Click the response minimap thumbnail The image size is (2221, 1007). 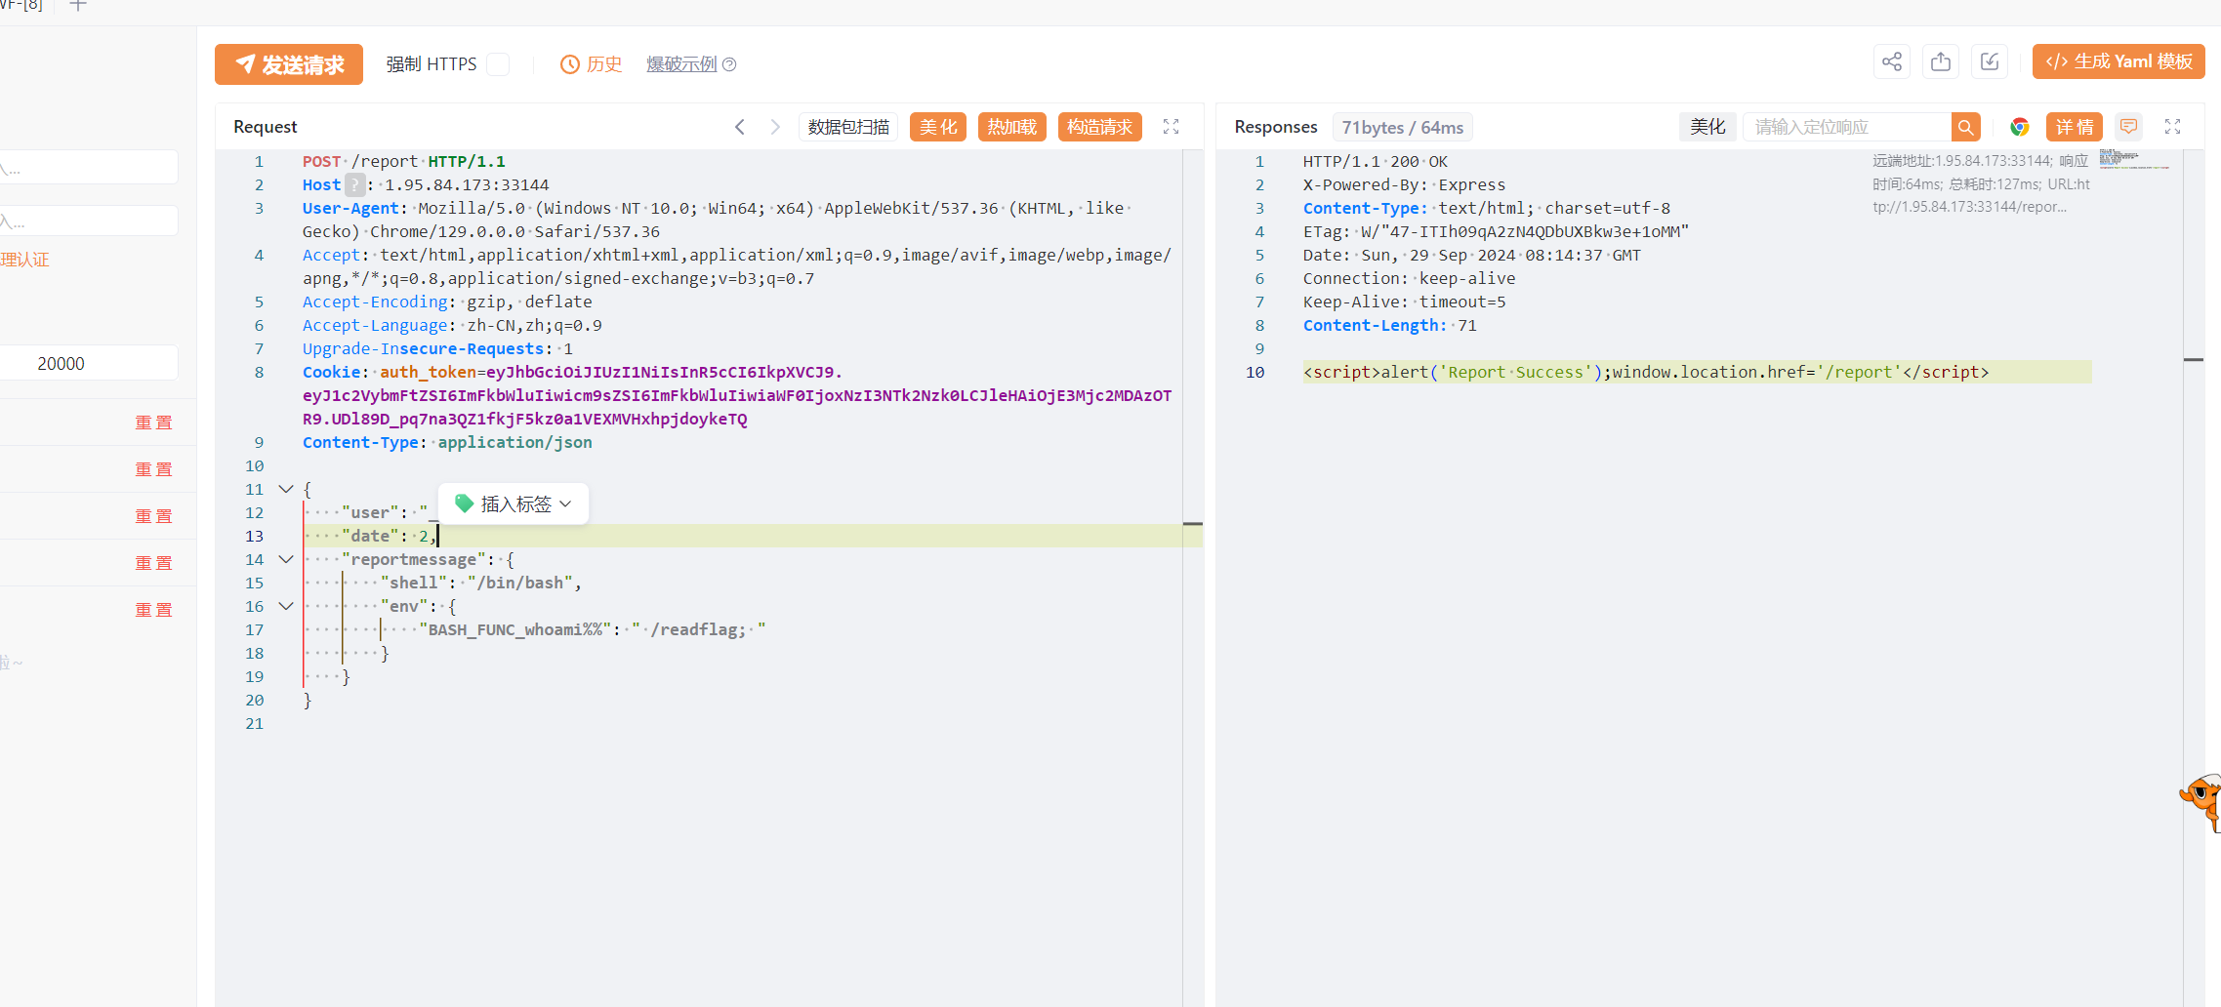(x=2133, y=160)
